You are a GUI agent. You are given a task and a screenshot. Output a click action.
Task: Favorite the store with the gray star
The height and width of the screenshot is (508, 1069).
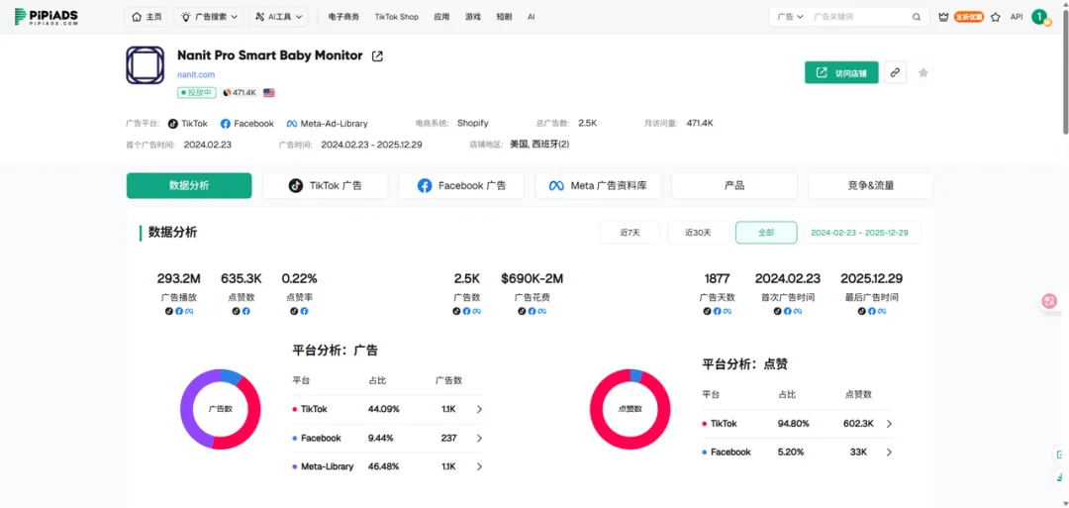(923, 72)
